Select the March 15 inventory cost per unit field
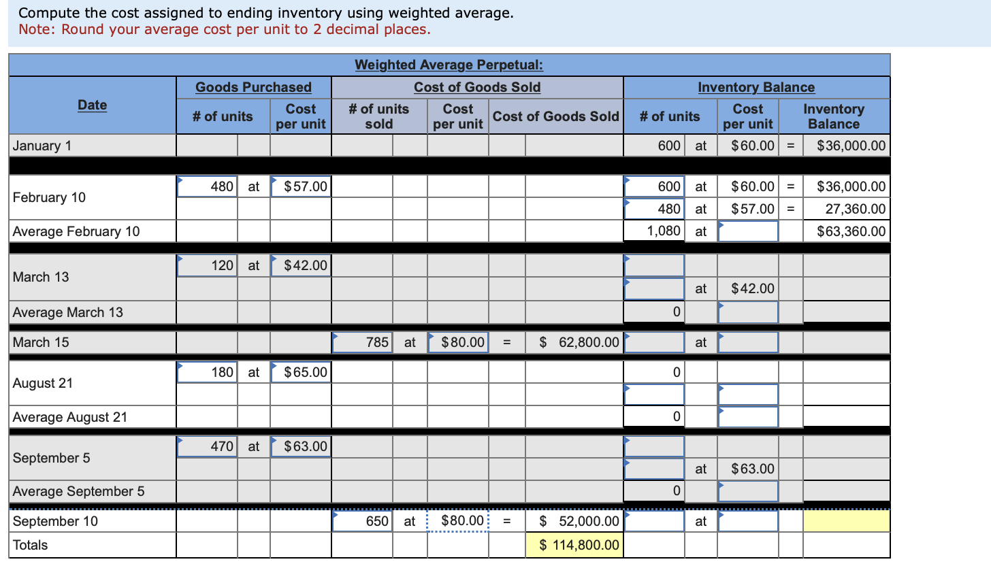 (748, 342)
